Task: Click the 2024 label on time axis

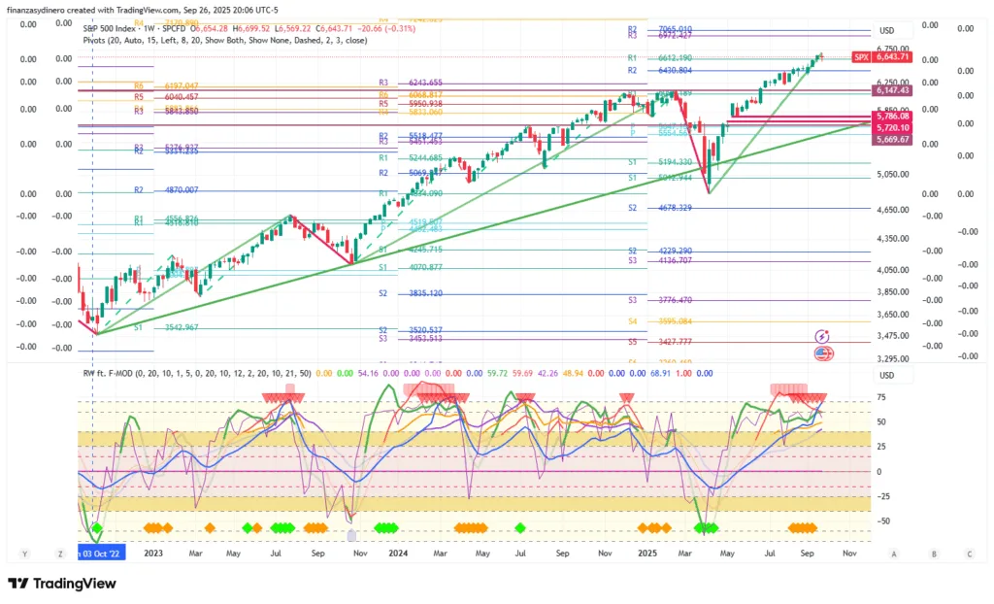Action: 396,554
